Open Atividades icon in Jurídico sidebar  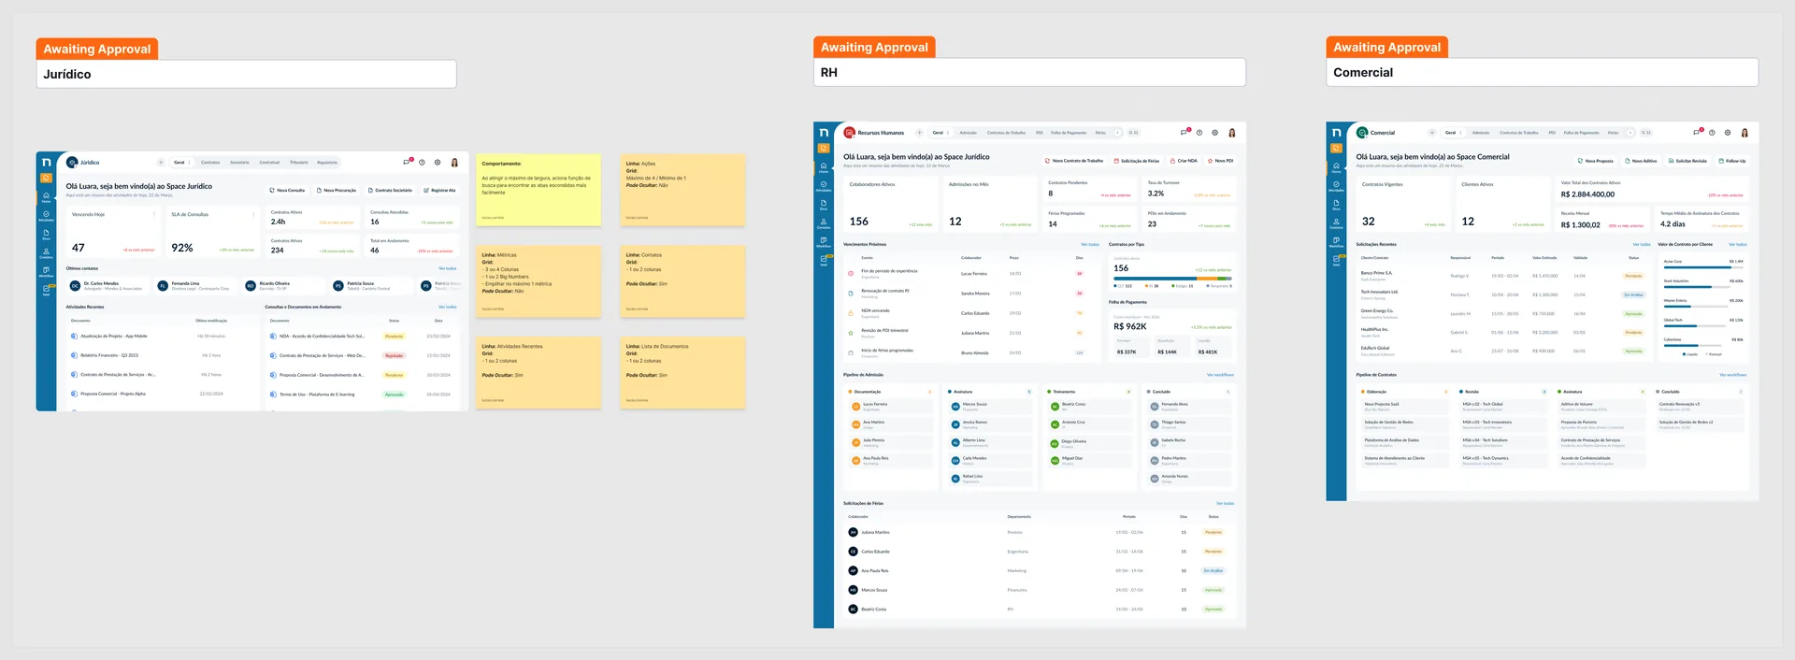pyautogui.click(x=46, y=215)
